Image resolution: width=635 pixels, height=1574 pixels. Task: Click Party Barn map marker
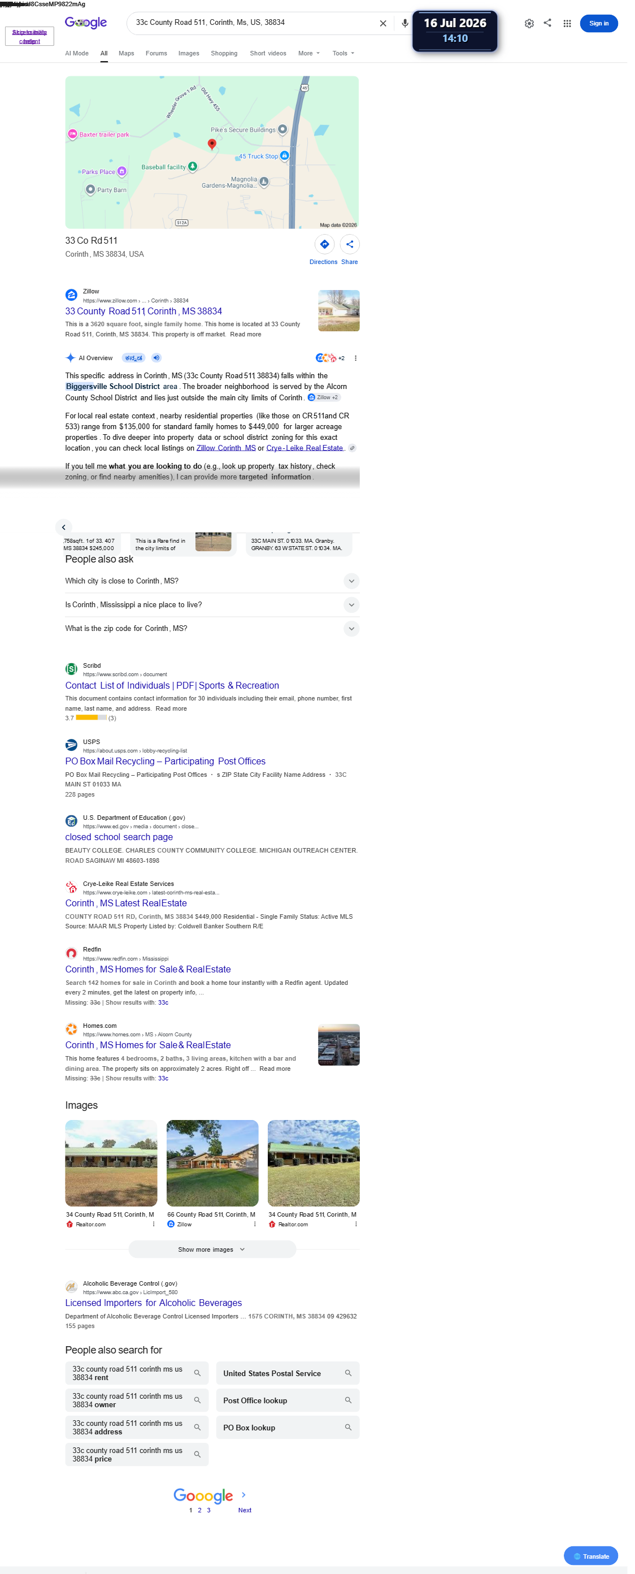90,189
